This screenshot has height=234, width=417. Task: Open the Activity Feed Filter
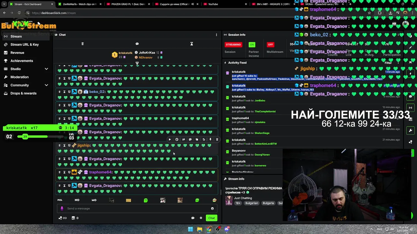click(388, 63)
